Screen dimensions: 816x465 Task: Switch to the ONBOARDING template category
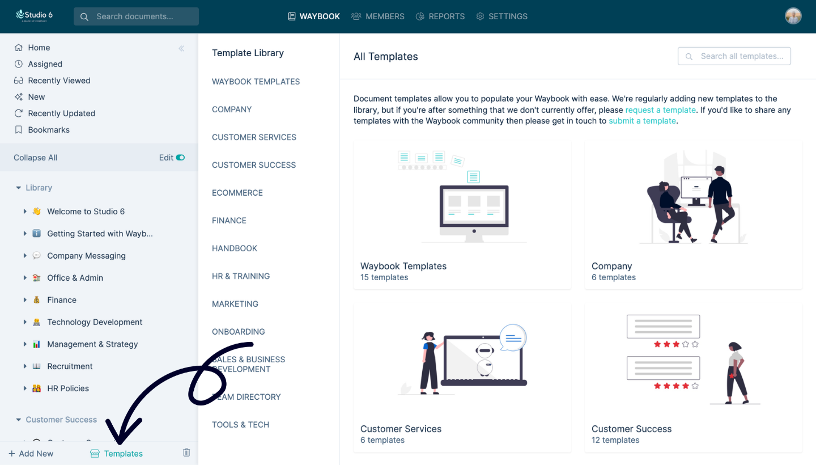[x=238, y=331]
